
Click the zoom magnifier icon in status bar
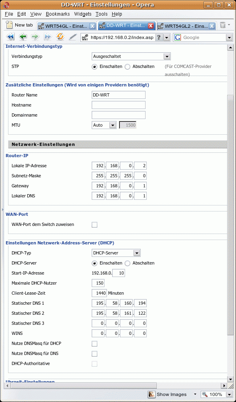tap(205, 394)
